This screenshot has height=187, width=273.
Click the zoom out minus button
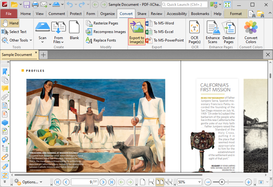pyautogui.click(x=208, y=182)
